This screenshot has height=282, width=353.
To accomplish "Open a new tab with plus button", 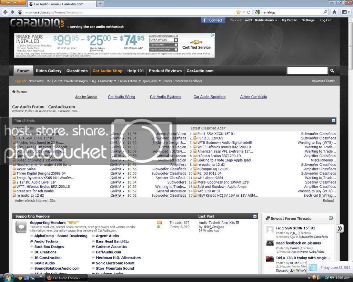I will (x=100, y=4).
